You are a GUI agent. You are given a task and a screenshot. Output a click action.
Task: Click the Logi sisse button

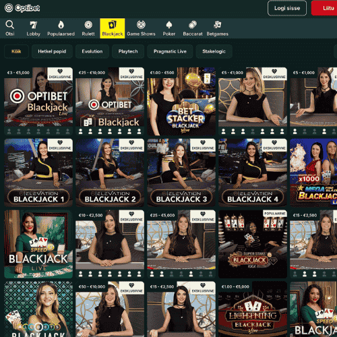(287, 8)
